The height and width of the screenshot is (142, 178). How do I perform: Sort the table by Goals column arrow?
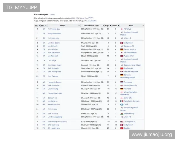pyautogui.click(x=118, y=25)
